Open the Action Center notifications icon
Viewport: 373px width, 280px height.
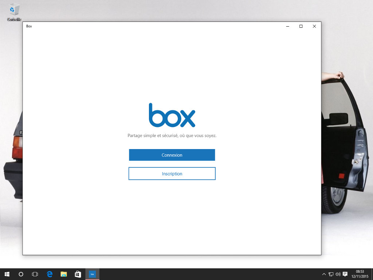pos(345,274)
